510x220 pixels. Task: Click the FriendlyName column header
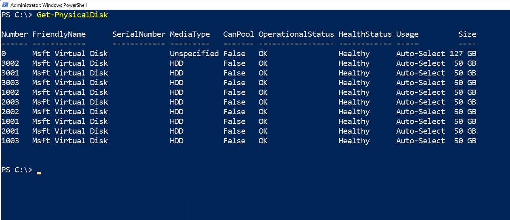(59, 34)
